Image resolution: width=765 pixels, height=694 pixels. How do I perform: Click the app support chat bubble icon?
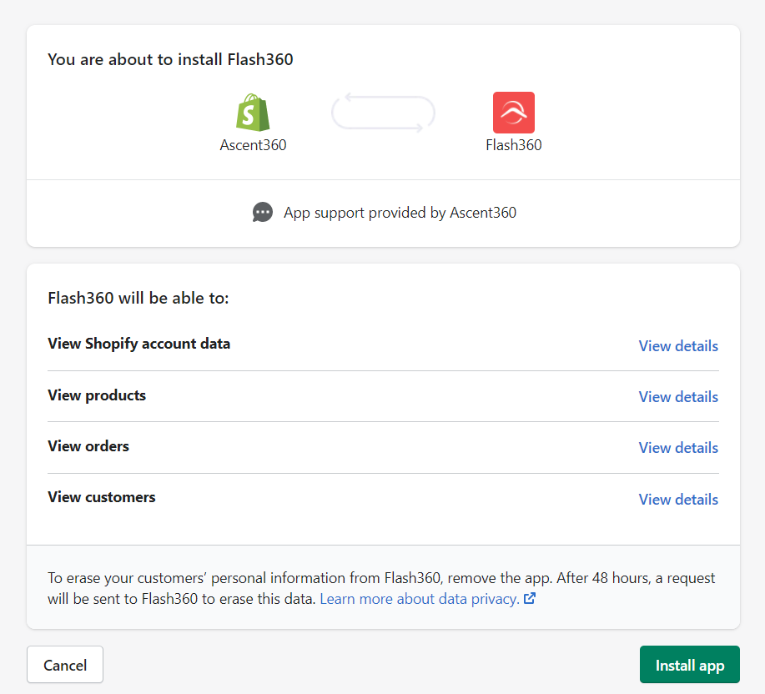pos(263,213)
